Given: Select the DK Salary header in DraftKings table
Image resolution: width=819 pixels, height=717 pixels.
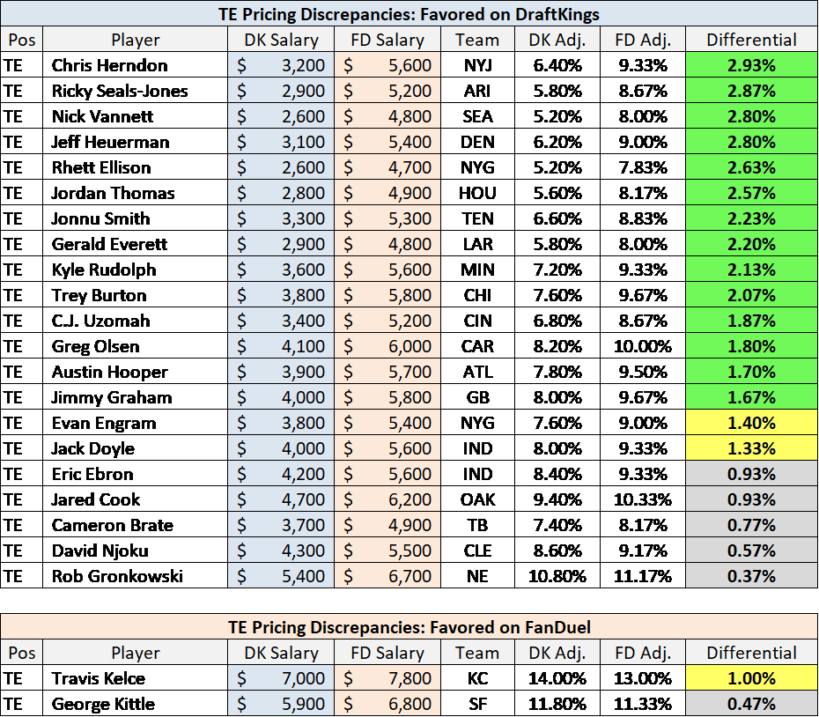Looking at the screenshot, I should coord(281,40).
